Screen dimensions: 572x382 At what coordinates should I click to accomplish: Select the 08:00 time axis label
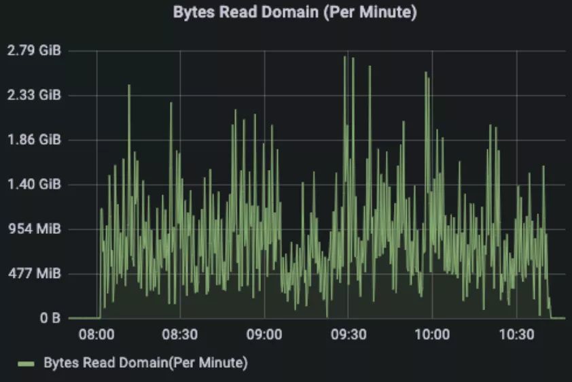96,334
